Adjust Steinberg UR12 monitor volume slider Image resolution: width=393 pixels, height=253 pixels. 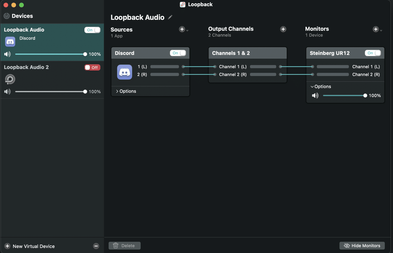click(x=345, y=95)
